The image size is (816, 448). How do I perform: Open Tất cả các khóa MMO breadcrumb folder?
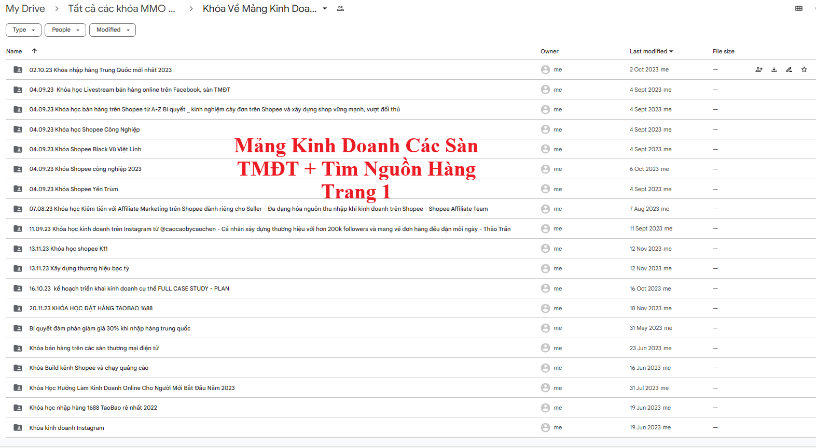point(122,9)
